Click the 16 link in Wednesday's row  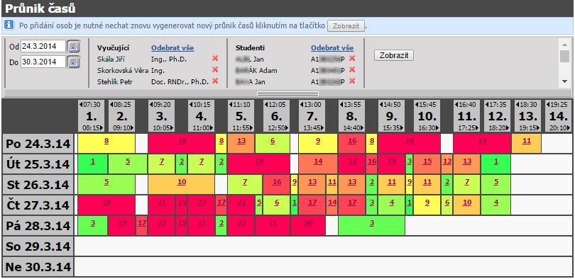[x=277, y=182]
